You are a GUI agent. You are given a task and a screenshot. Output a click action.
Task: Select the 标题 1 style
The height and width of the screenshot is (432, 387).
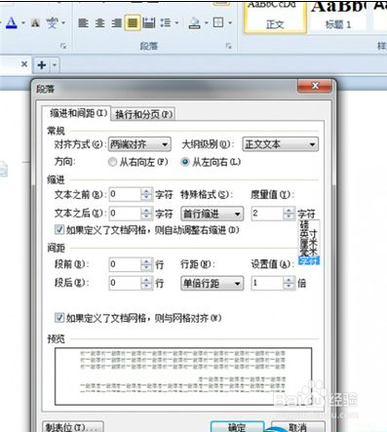(x=338, y=17)
